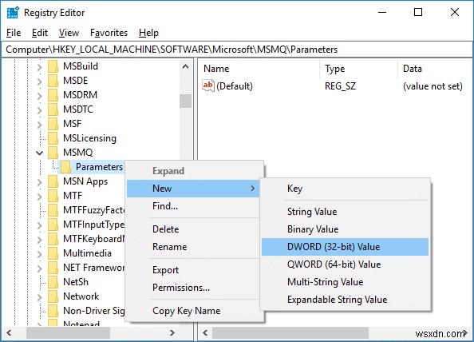This screenshot has width=474, height=342.
Task: Select the MSLicensing key label
Action: (89, 138)
